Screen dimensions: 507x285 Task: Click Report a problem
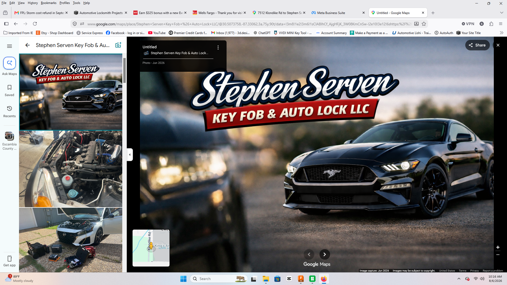tap(493, 271)
